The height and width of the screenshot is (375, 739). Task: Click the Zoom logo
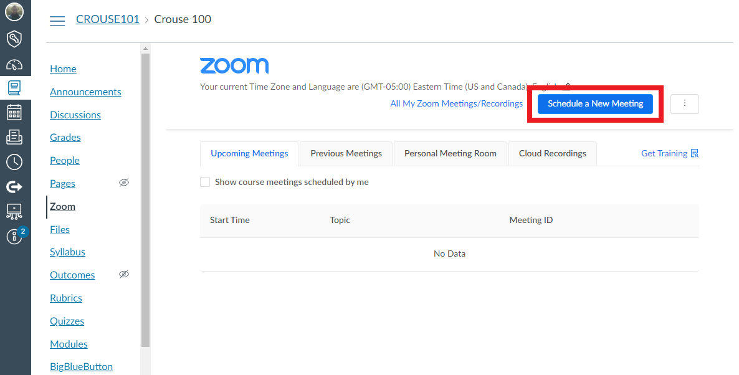(234, 65)
